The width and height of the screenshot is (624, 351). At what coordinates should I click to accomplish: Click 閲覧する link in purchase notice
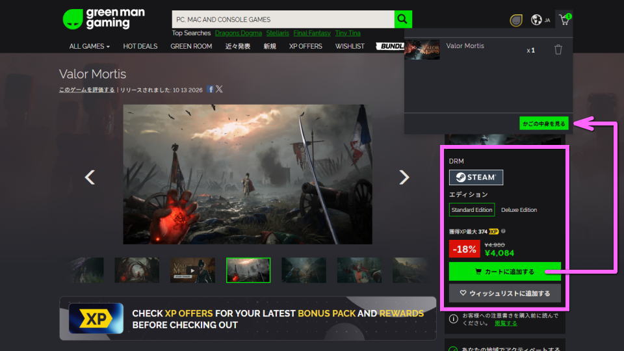[x=506, y=323]
